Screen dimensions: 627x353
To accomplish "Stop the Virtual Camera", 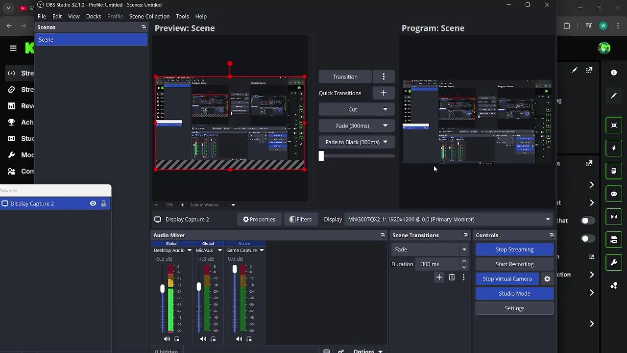I will (x=507, y=279).
